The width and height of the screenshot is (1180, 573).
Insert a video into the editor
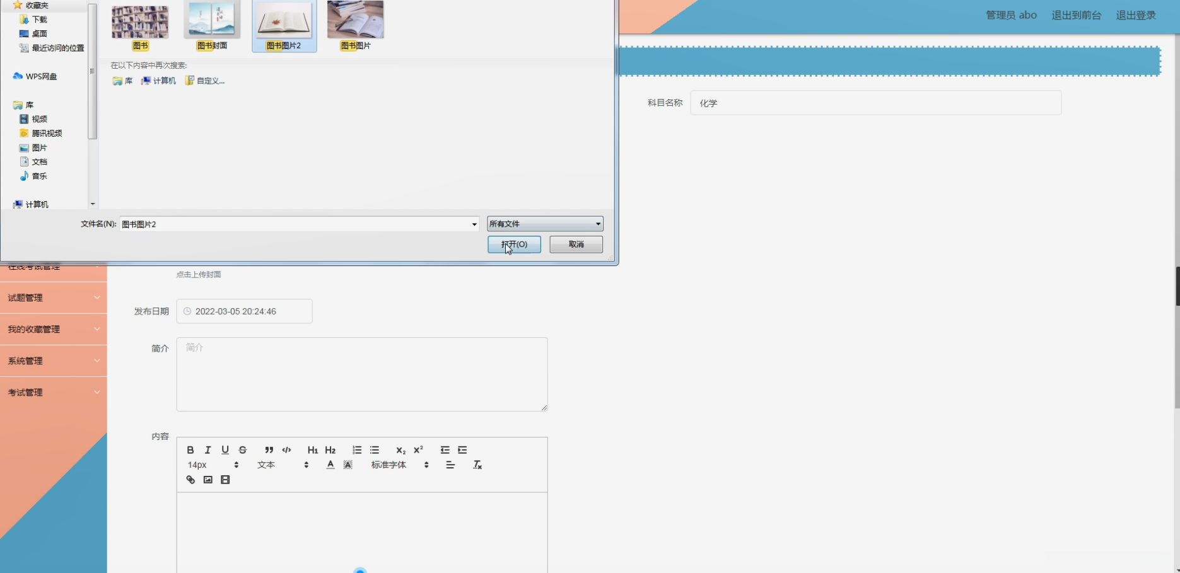pyautogui.click(x=225, y=480)
